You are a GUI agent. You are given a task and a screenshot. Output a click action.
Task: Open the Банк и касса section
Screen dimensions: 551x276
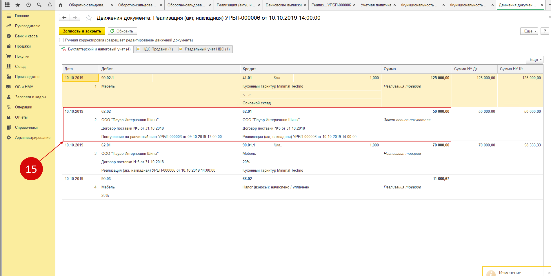26,36
